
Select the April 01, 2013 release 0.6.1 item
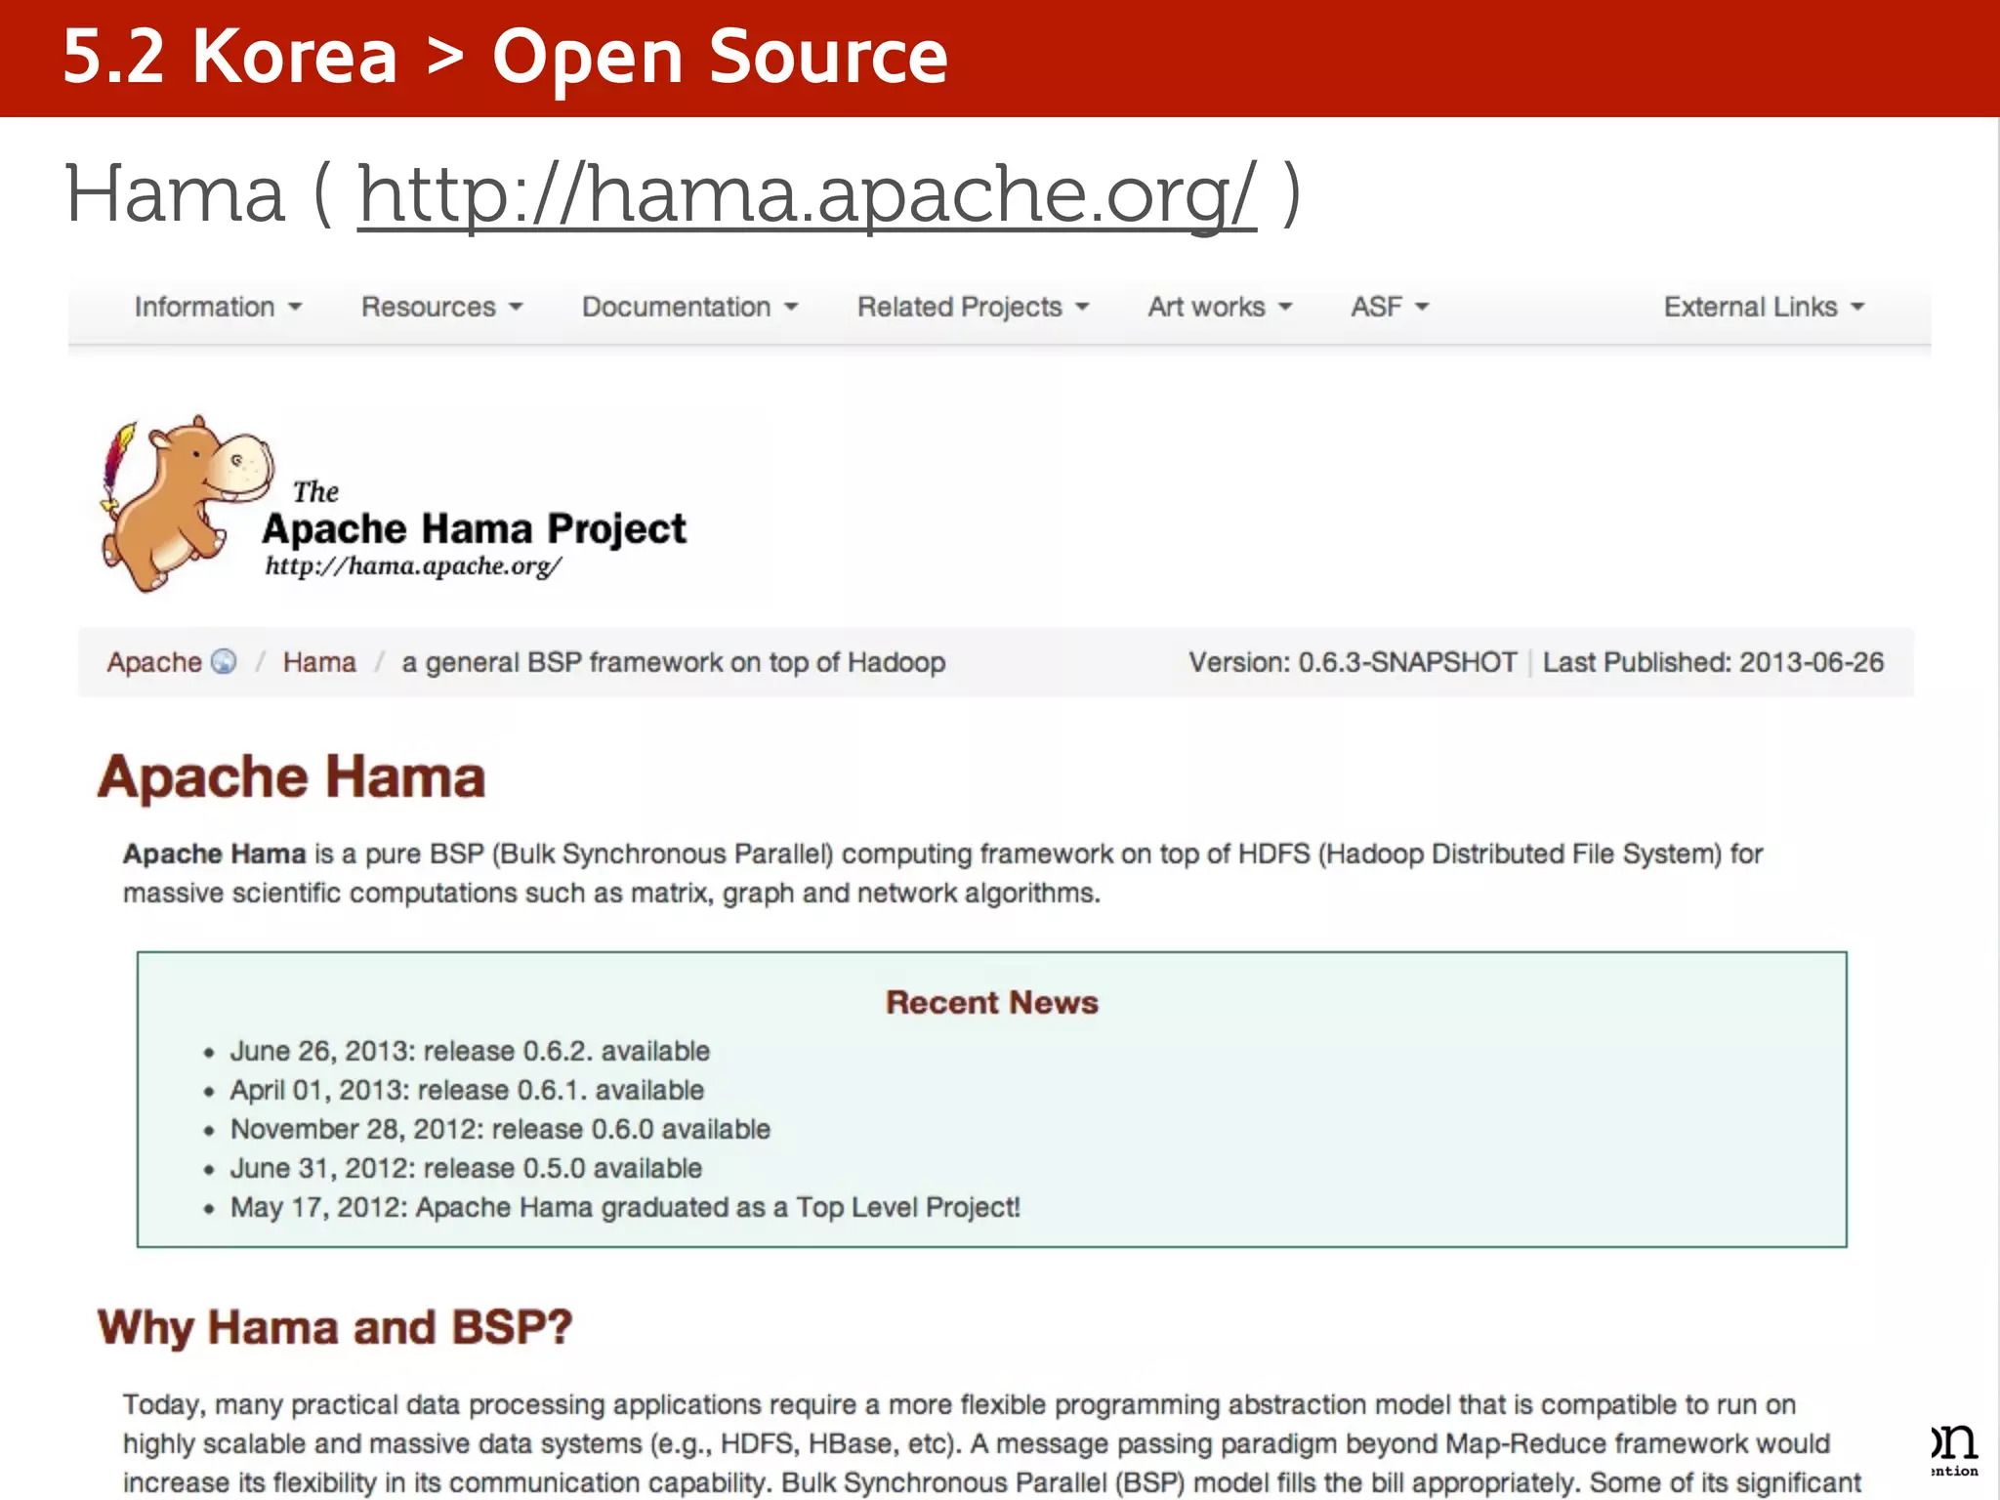467,1090
